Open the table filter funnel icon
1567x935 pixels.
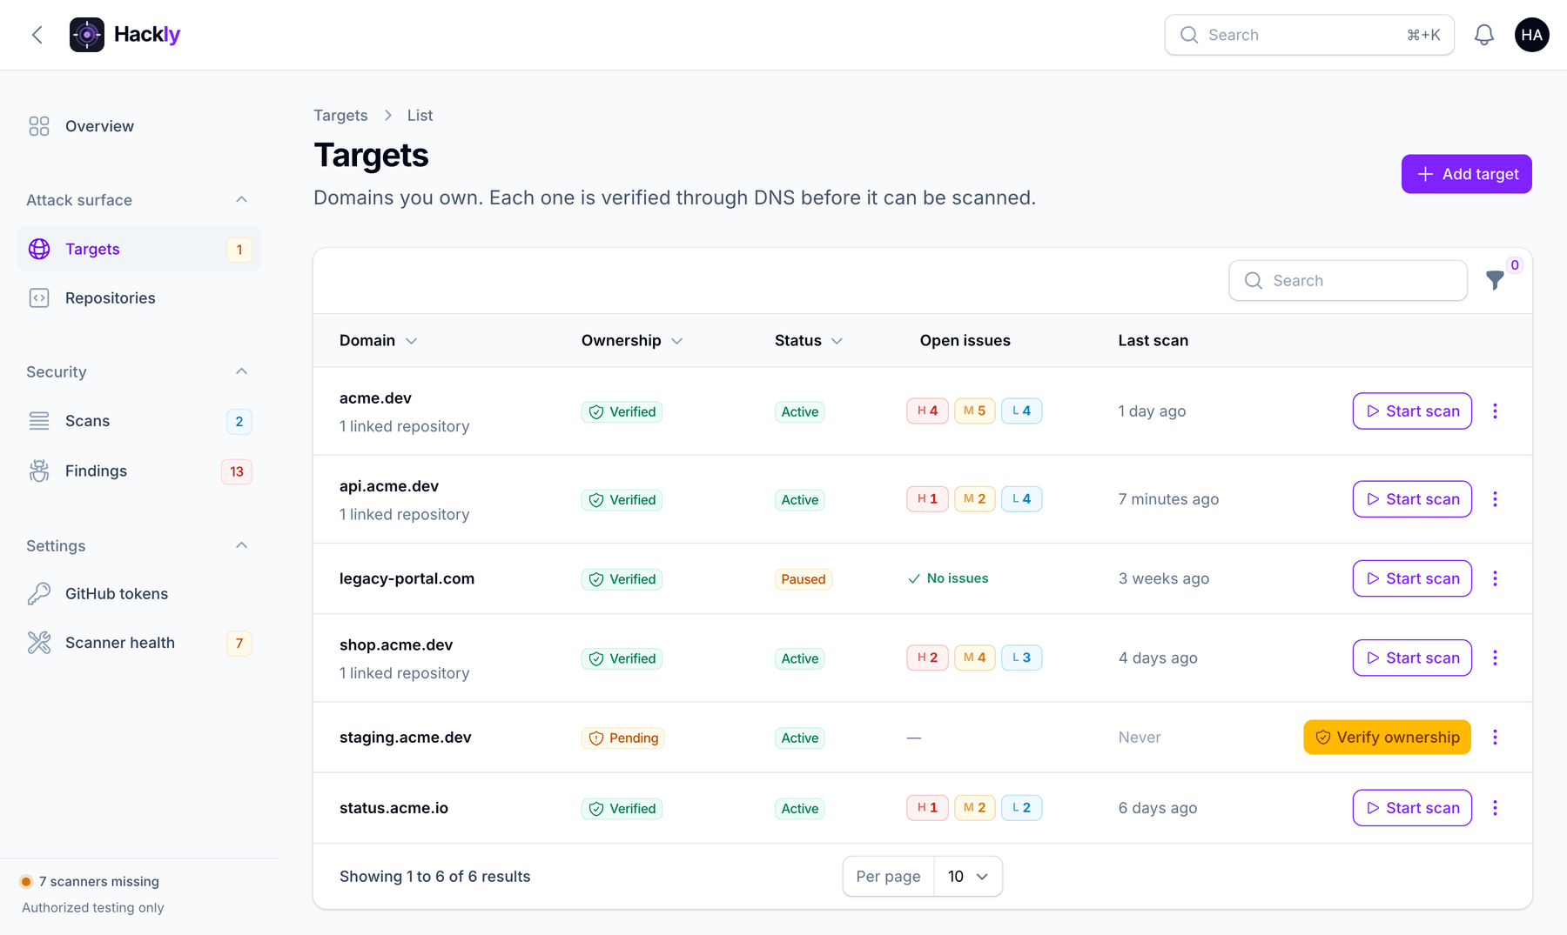[1495, 280]
